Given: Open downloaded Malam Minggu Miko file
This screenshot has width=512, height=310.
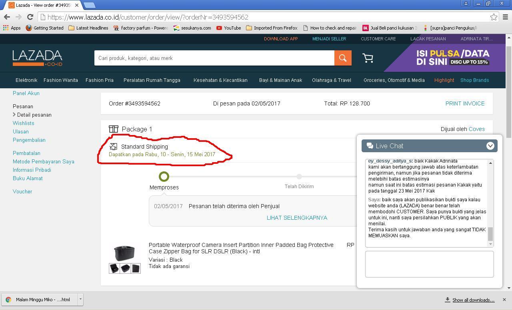Looking at the screenshot, I should click(40, 300).
